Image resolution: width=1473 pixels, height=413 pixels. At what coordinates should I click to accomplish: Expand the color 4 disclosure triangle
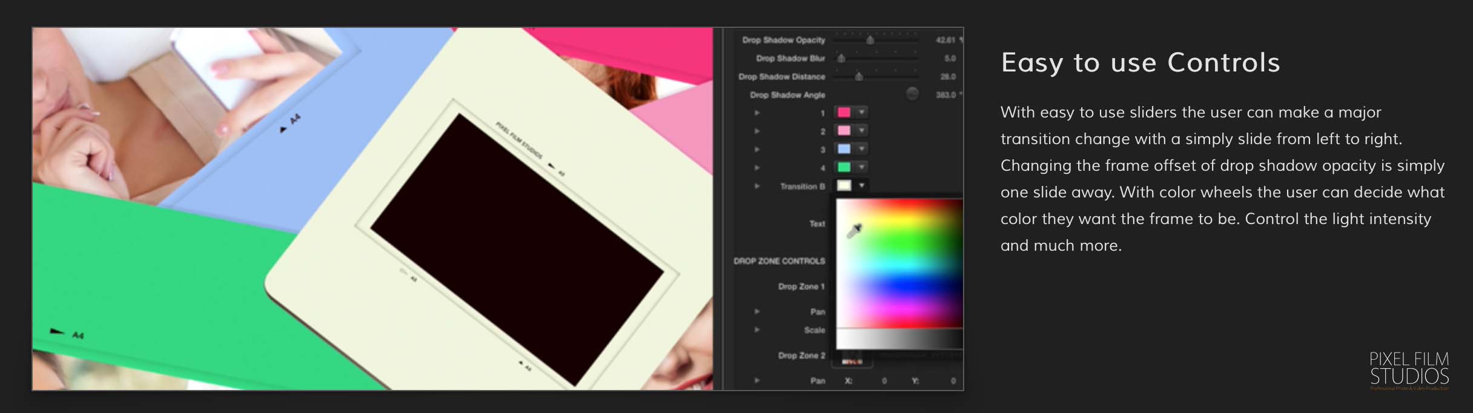click(x=757, y=167)
